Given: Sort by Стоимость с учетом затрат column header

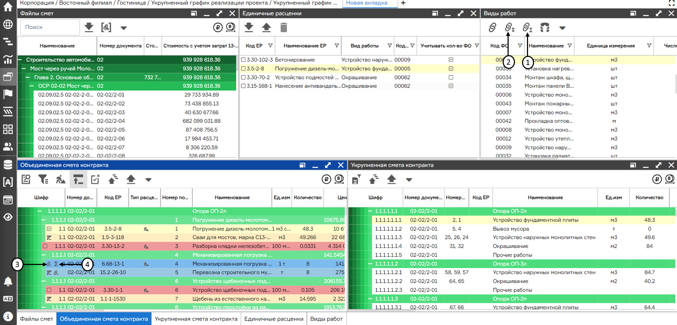Looking at the screenshot, I should click(200, 46).
